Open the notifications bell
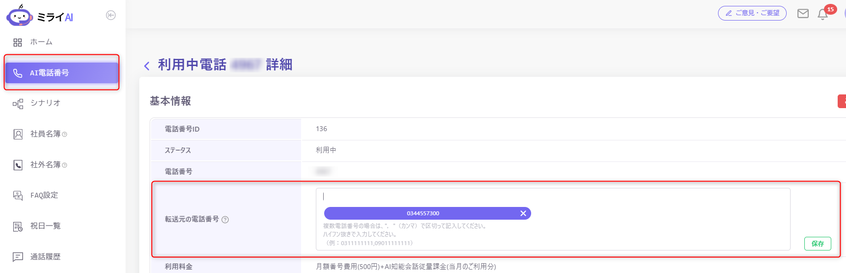This screenshot has height=273, width=846. pyautogui.click(x=823, y=15)
